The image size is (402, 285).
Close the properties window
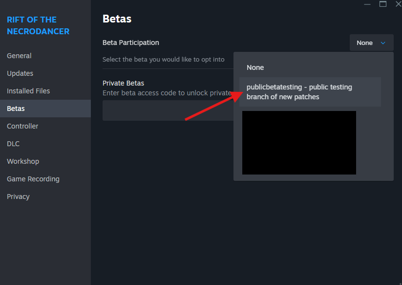[399, 4]
